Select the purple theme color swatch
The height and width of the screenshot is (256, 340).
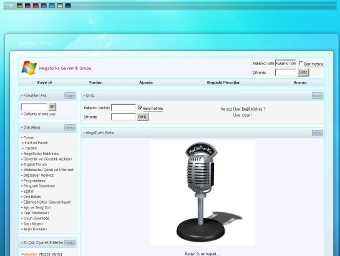pos(27,6)
